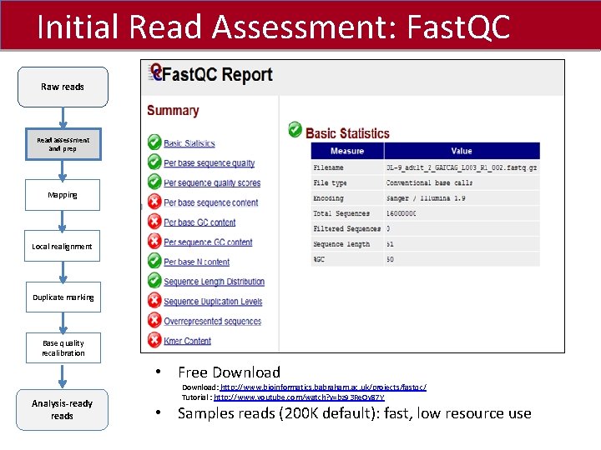Image resolution: width=601 pixels, height=450 pixels.
Task: Open the Basic Statistics summary link
Action: tap(189, 143)
